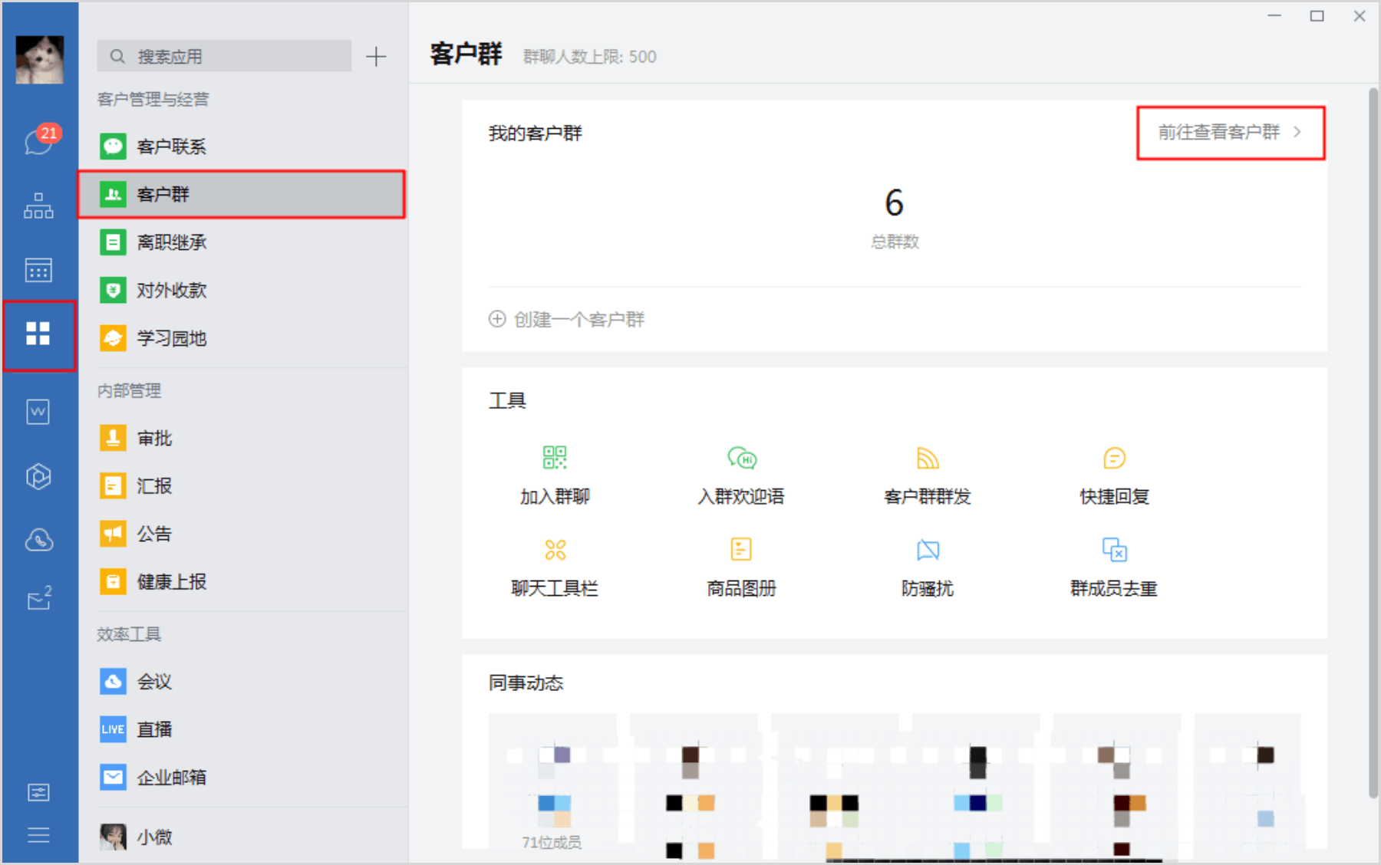Open the 客户群群发 broadcast tool
The height and width of the screenshot is (865, 1381).
928,474
